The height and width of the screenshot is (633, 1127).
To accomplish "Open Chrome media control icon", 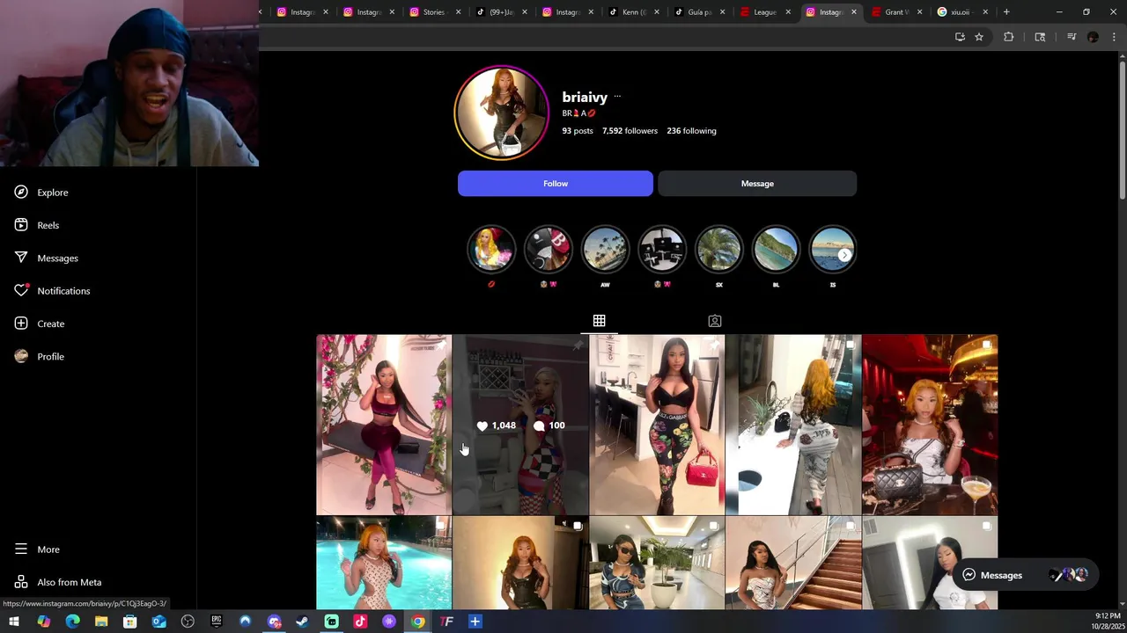I will pyautogui.click(x=1072, y=37).
